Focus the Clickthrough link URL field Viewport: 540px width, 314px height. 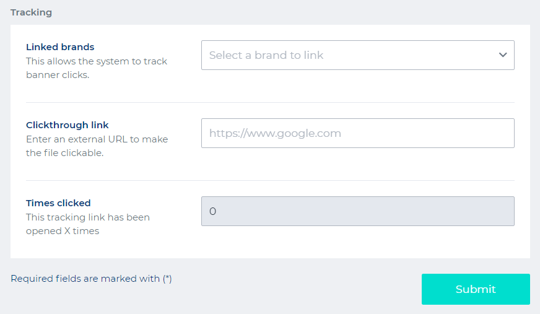(357, 133)
